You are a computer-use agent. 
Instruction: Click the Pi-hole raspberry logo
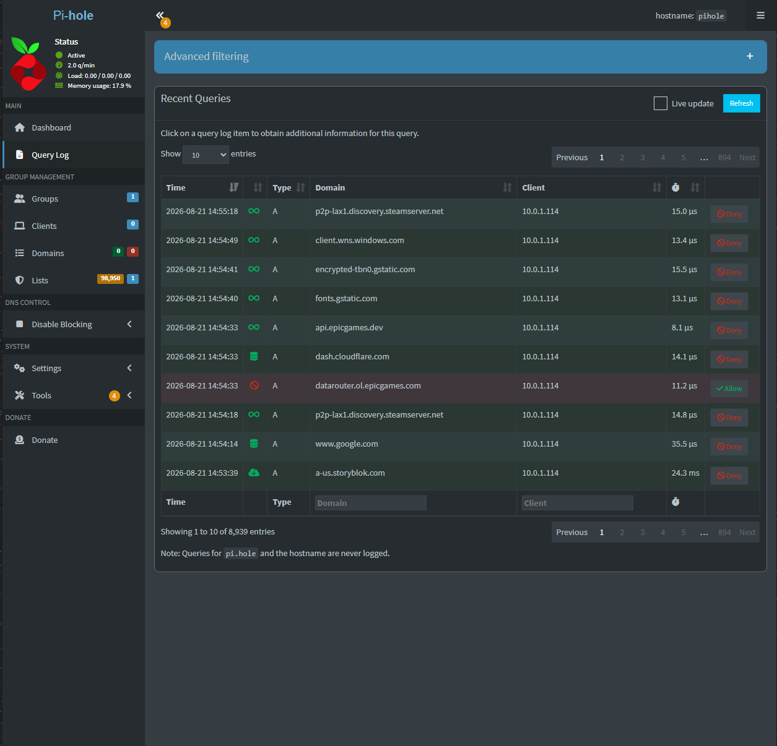coord(28,64)
